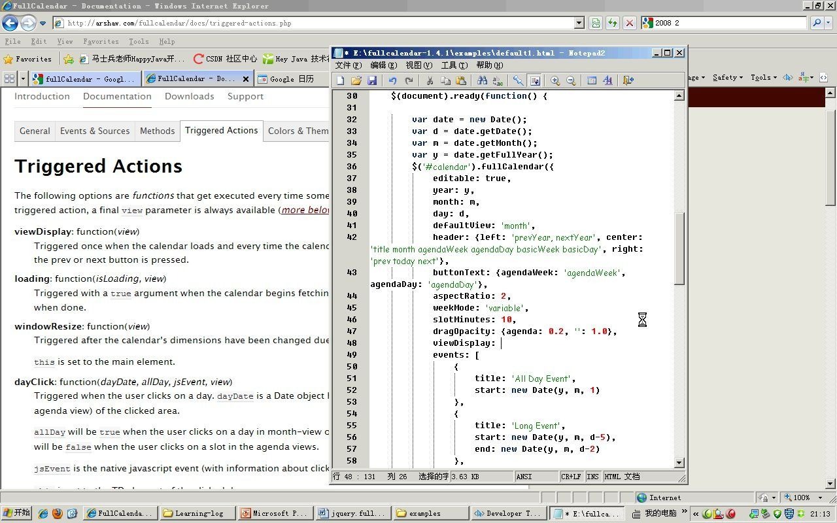Screen dimensions: 837x523
Task: Cut selection with Notepad2 scissors icon
Action: click(x=430, y=80)
